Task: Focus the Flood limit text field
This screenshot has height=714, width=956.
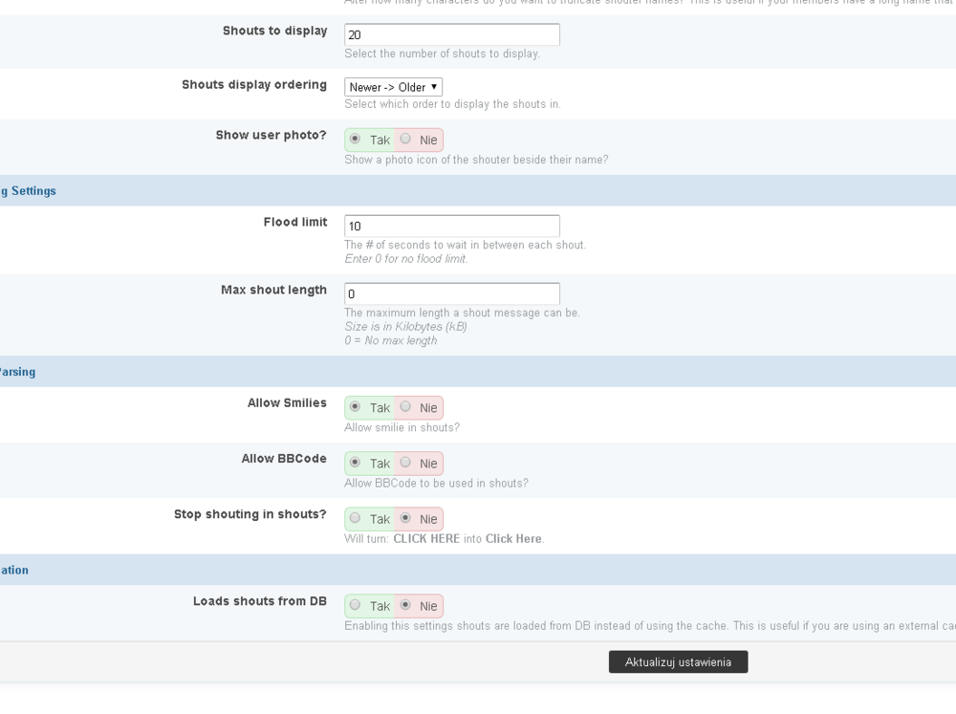Action: pyautogui.click(x=451, y=226)
